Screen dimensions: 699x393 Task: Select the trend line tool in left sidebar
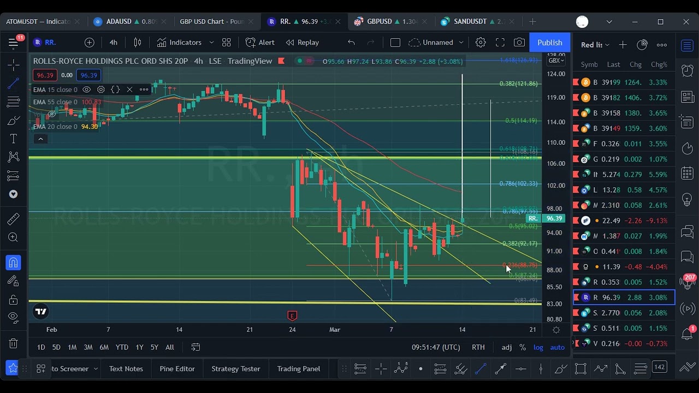(14, 84)
